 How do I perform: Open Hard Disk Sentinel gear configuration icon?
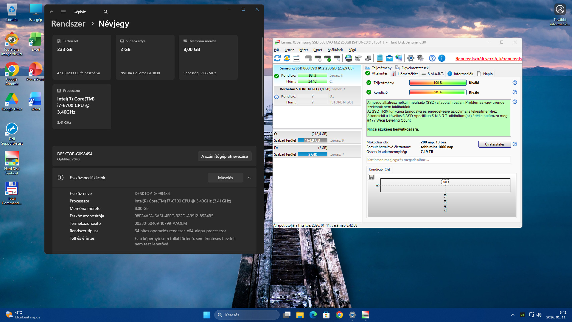point(411,58)
